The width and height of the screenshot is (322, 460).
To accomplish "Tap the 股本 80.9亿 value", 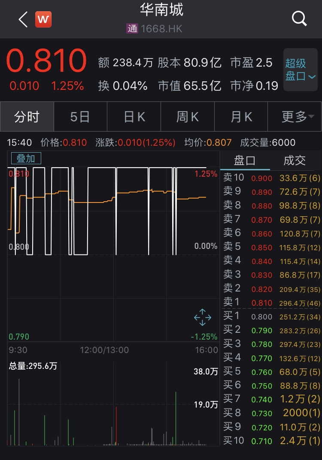I will click(189, 63).
